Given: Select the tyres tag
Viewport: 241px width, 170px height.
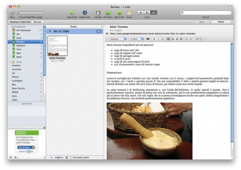Looking at the screenshot, I should [14, 96].
